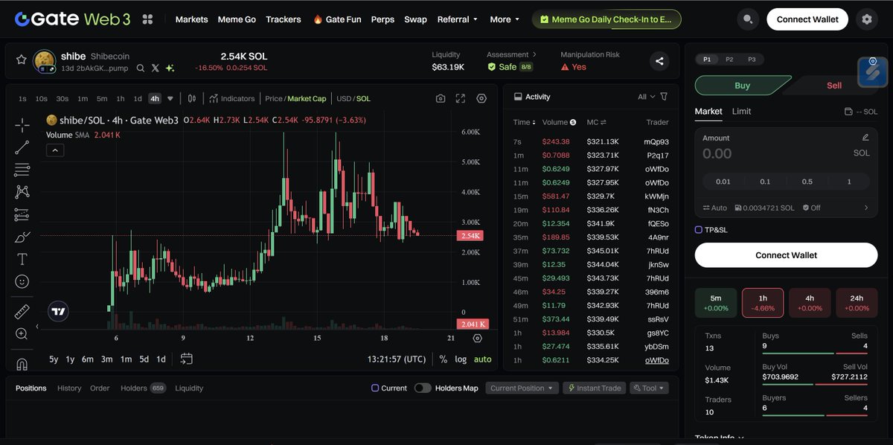
Task: Toggle the Holders Map switch
Action: pos(423,388)
